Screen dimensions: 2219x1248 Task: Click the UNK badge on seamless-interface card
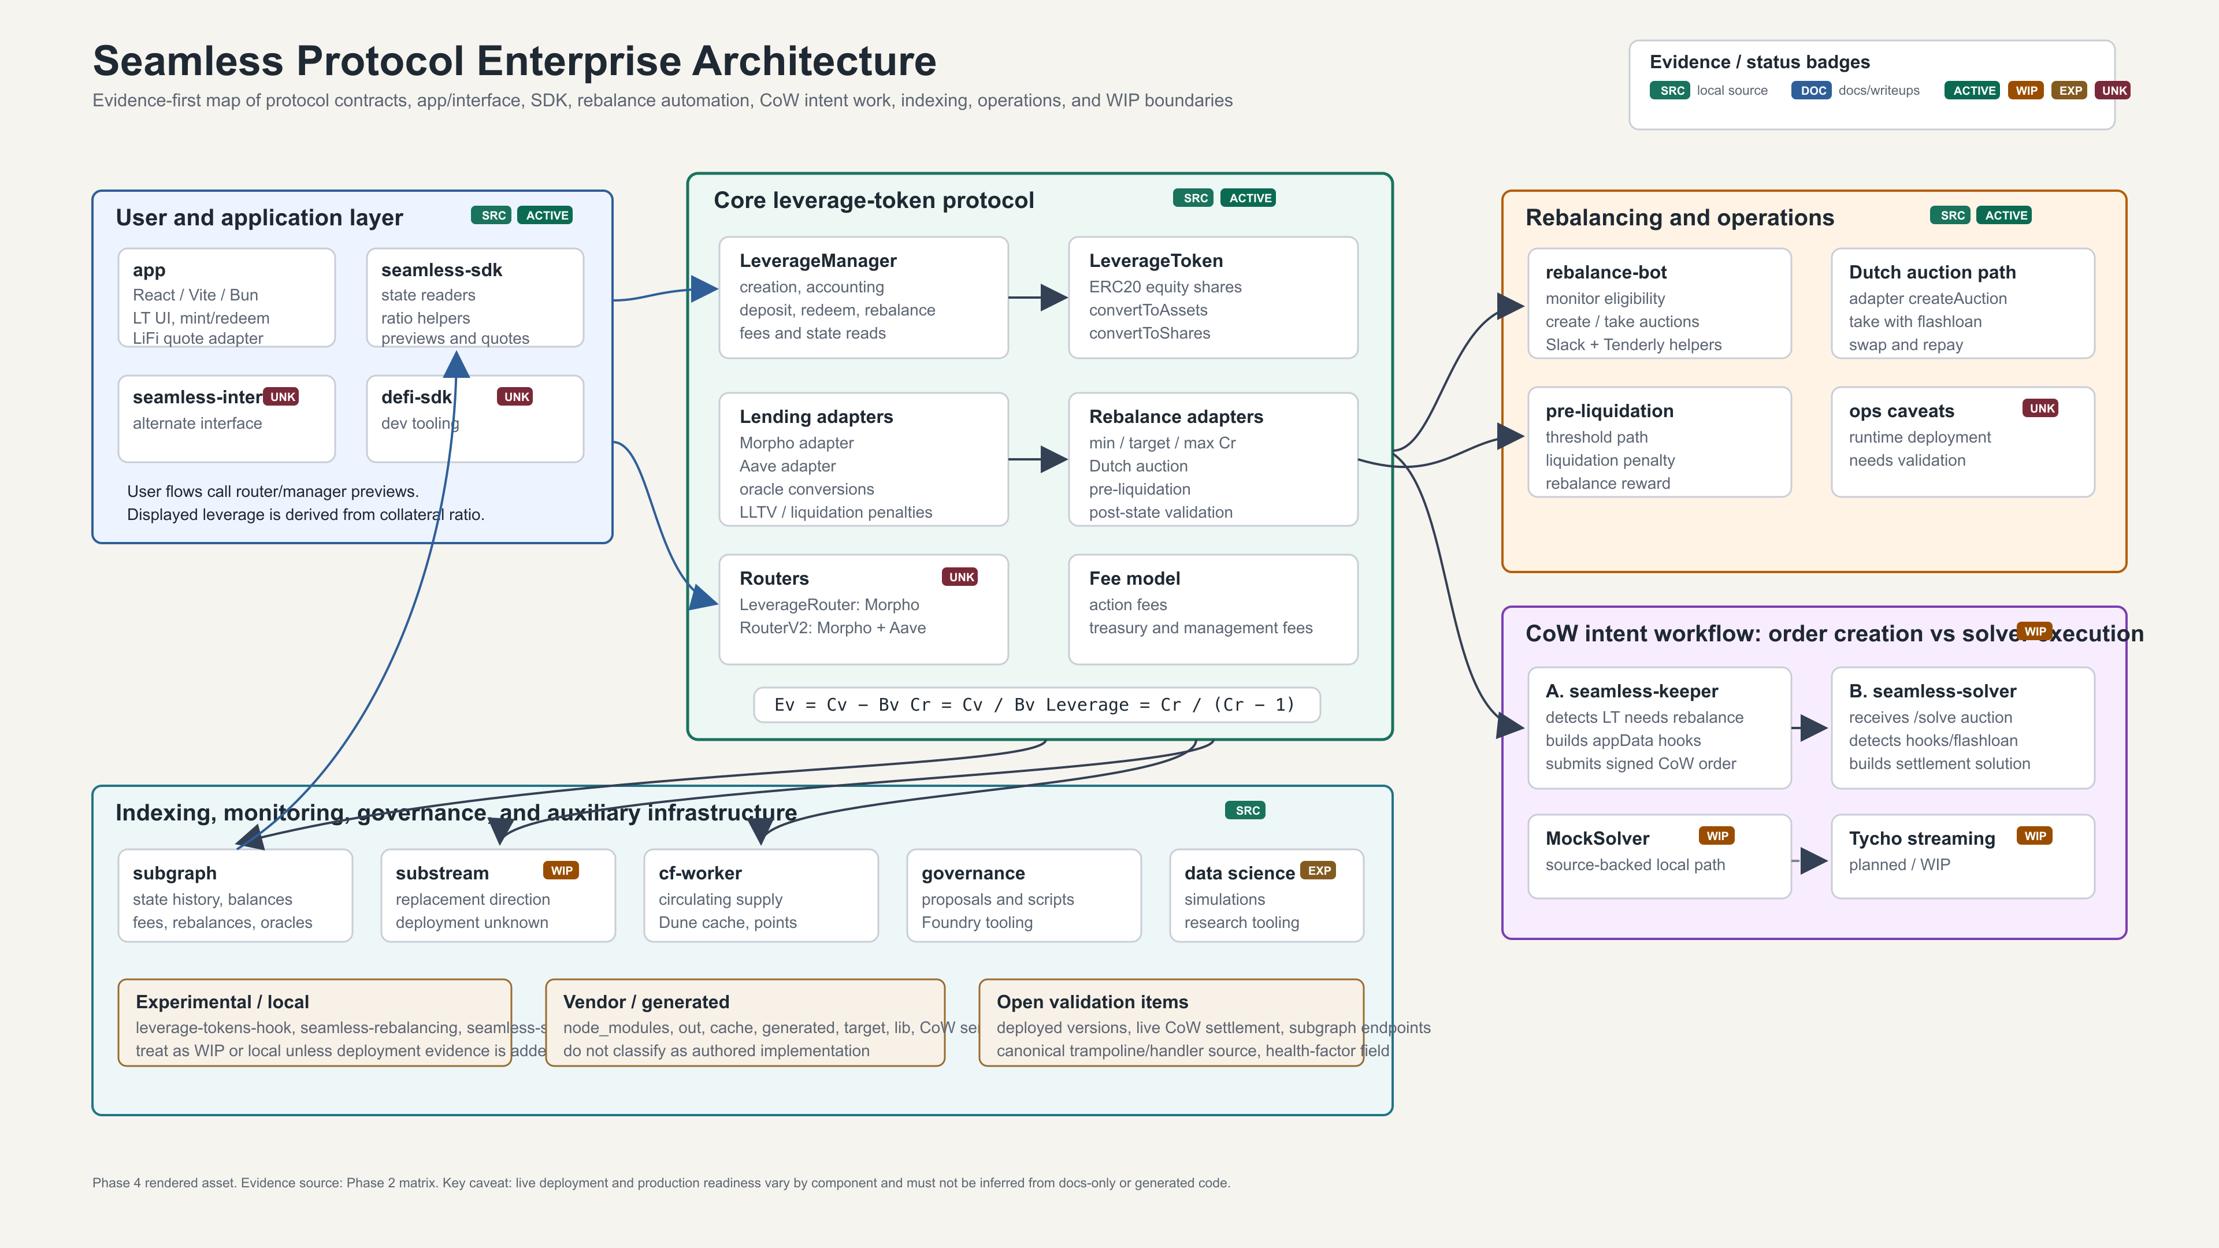(x=281, y=397)
